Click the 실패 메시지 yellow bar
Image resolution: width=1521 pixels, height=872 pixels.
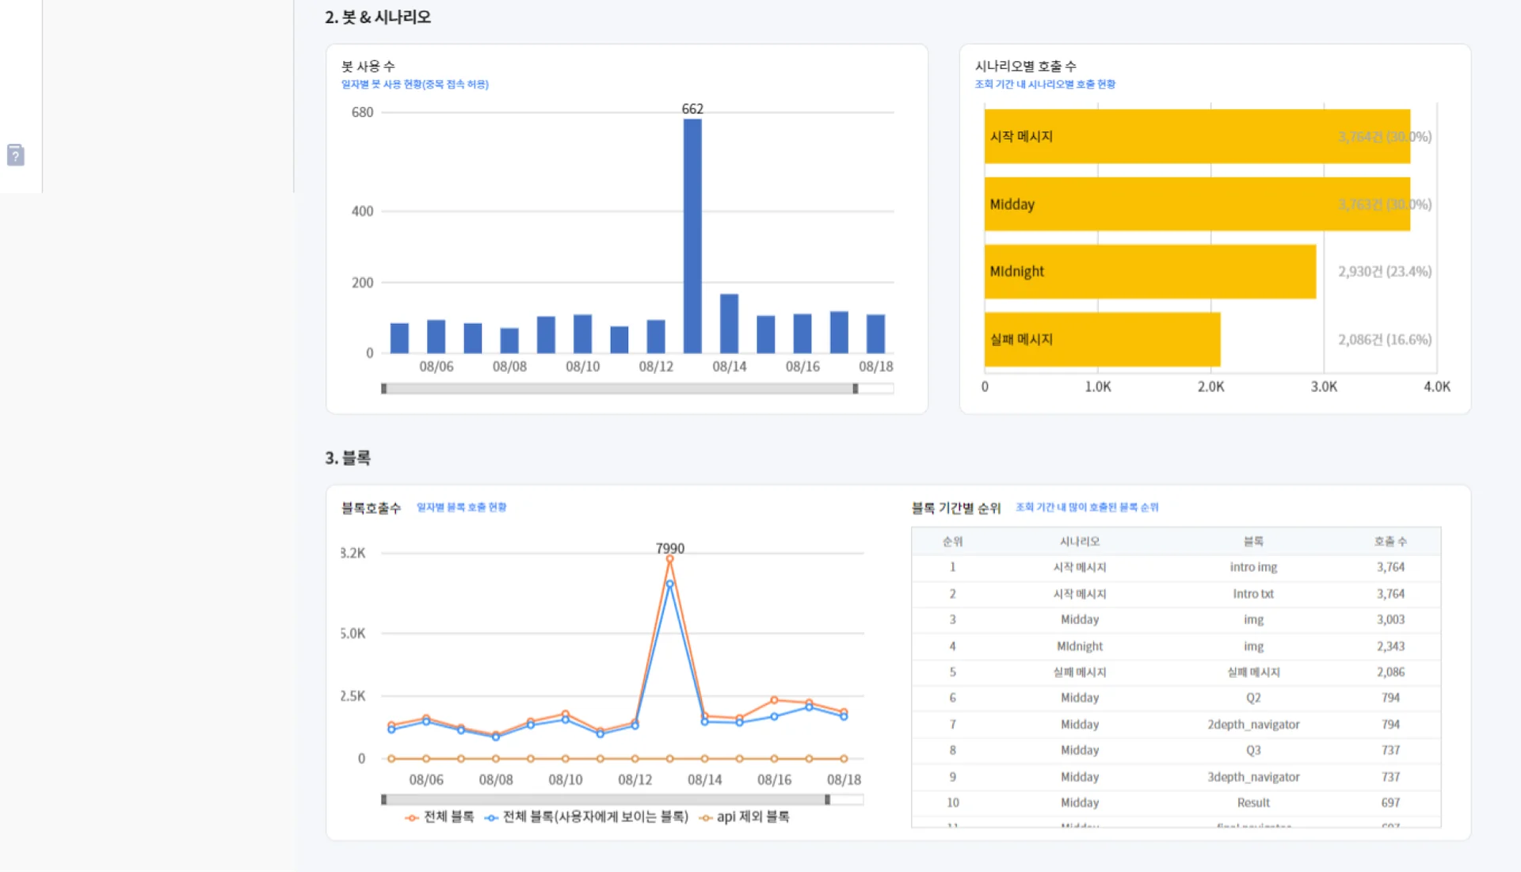[x=1102, y=340]
